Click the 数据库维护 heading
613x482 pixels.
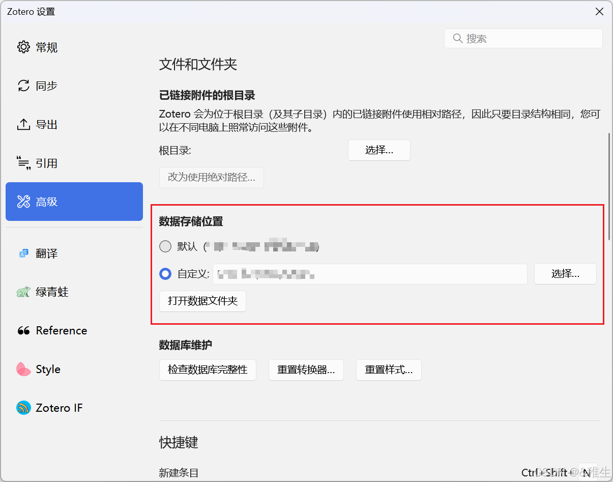tap(186, 345)
